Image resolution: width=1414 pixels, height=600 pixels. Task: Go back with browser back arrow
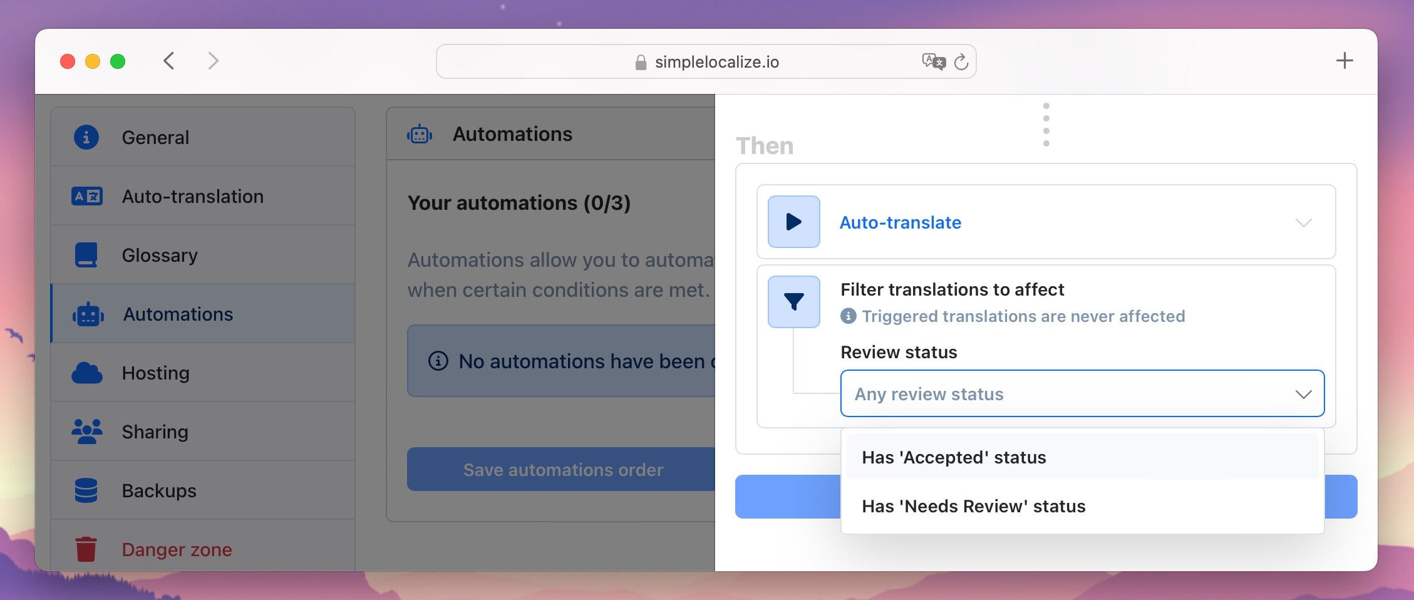tap(168, 61)
